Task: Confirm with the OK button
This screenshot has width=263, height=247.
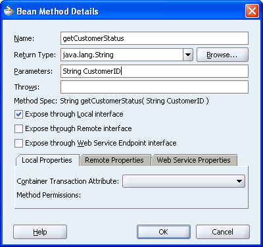Action: click(x=164, y=232)
